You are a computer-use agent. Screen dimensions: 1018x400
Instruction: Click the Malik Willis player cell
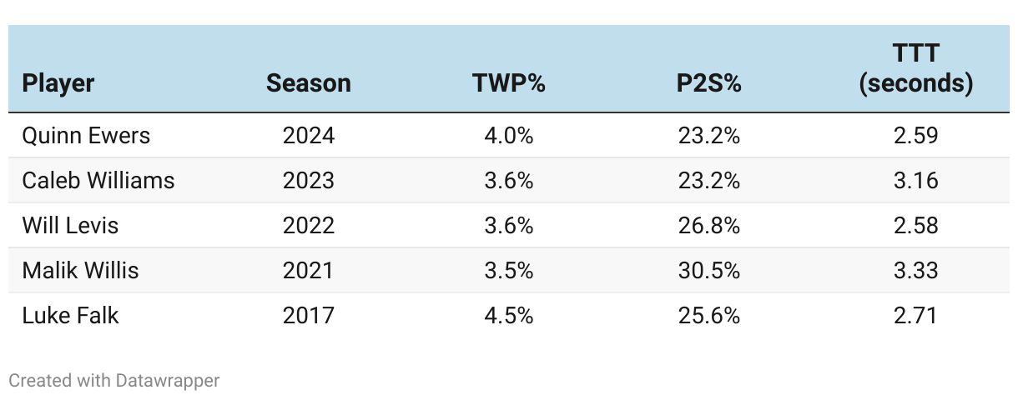pyautogui.click(x=80, y=270)
